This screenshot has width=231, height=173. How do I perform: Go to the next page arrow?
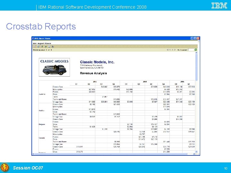172,50
